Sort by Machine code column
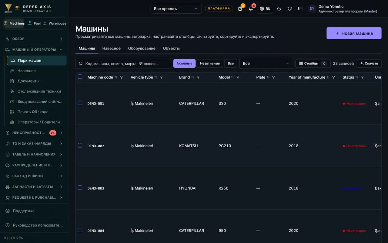 pos(116,77)
